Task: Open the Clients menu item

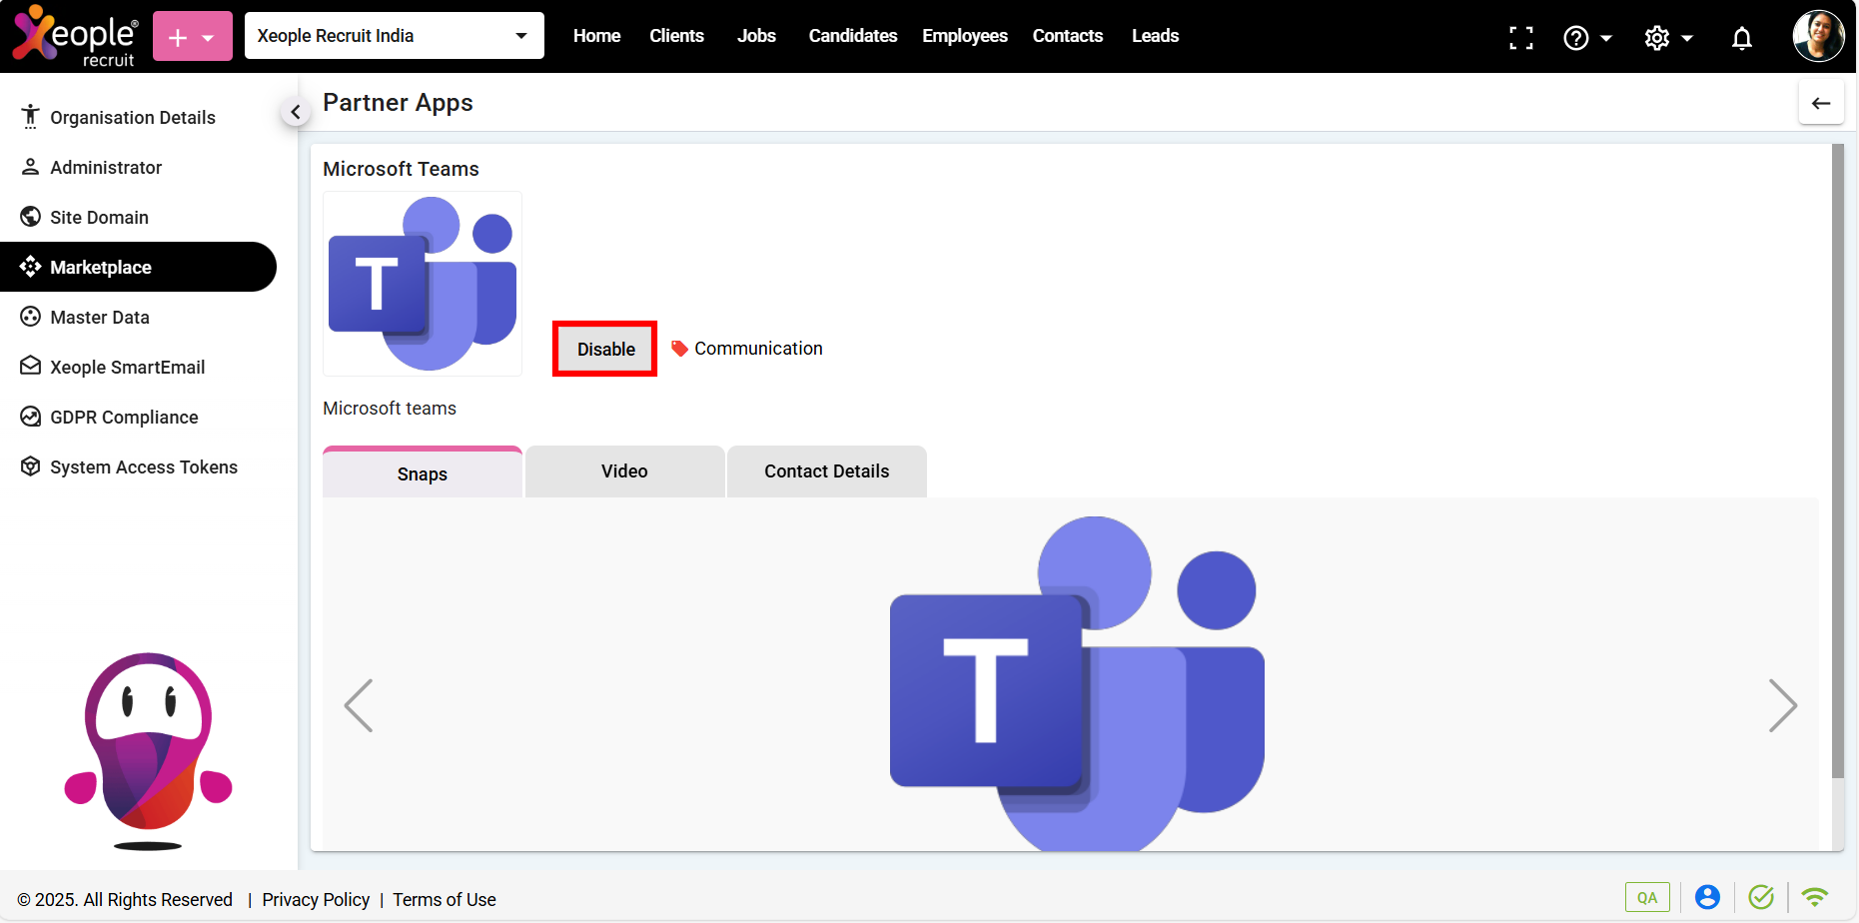Action: point(676,36)
